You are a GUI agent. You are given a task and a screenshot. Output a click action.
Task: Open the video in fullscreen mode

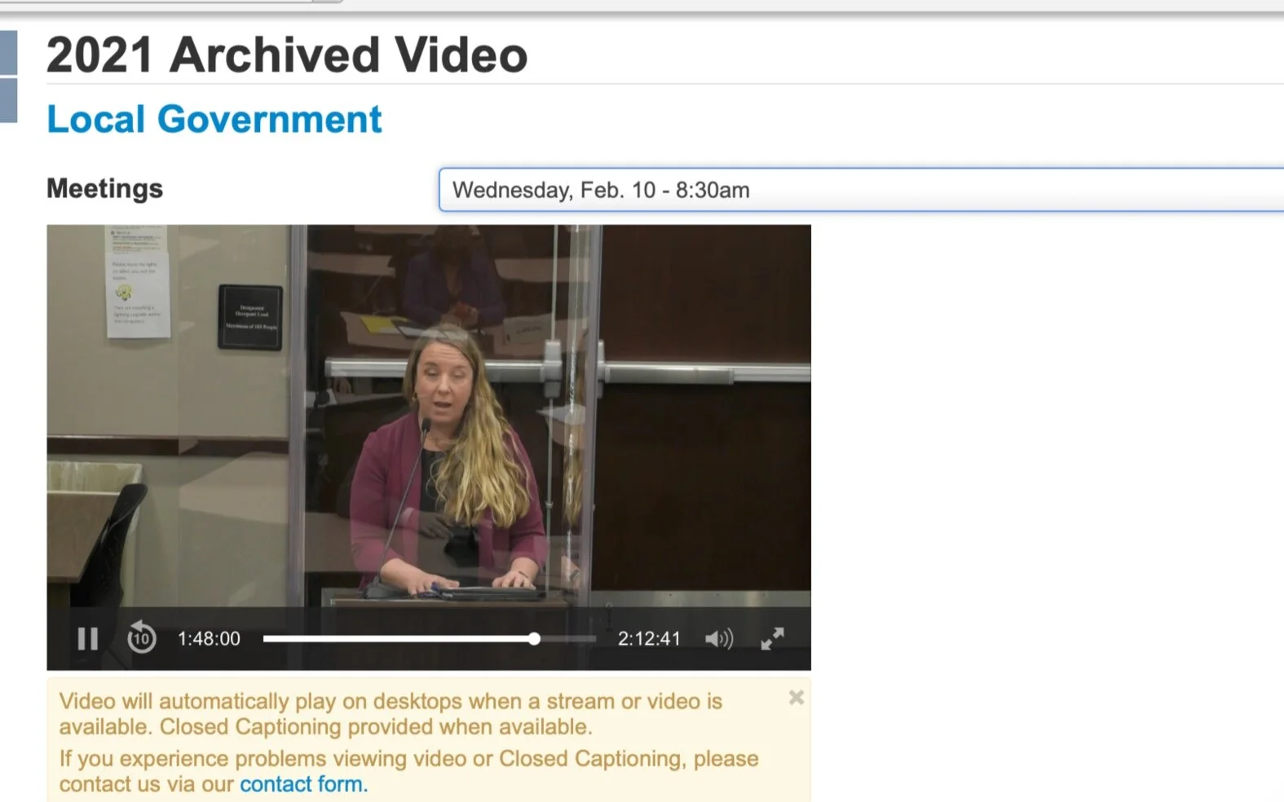pos(772,638)
